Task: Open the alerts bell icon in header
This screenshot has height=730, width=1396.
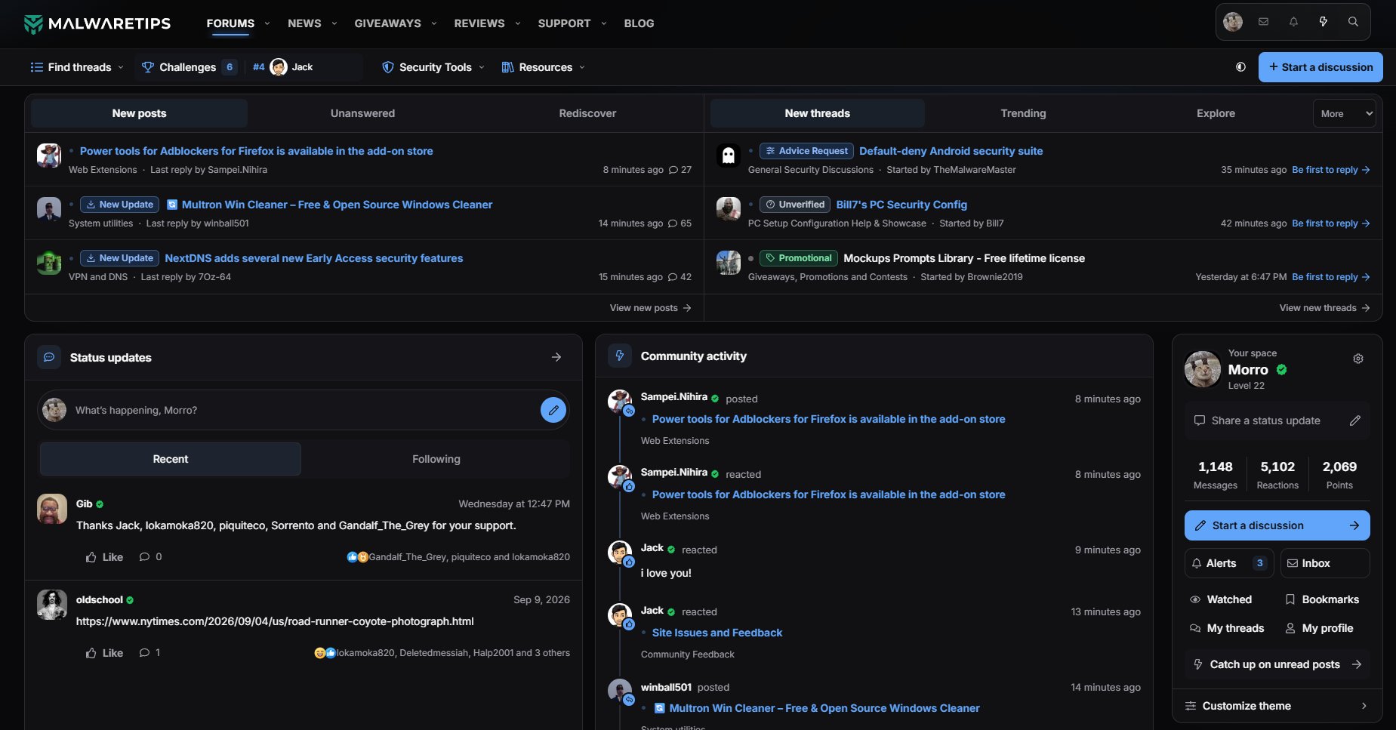Action: 1293,22
